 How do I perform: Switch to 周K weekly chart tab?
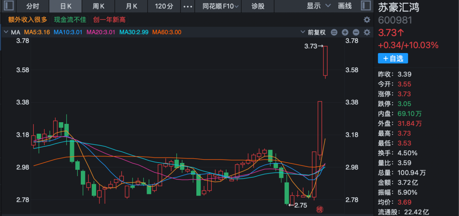99,6
